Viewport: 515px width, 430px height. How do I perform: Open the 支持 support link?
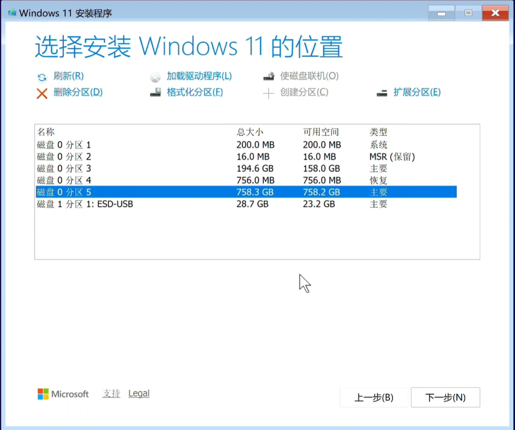point(111,393)
